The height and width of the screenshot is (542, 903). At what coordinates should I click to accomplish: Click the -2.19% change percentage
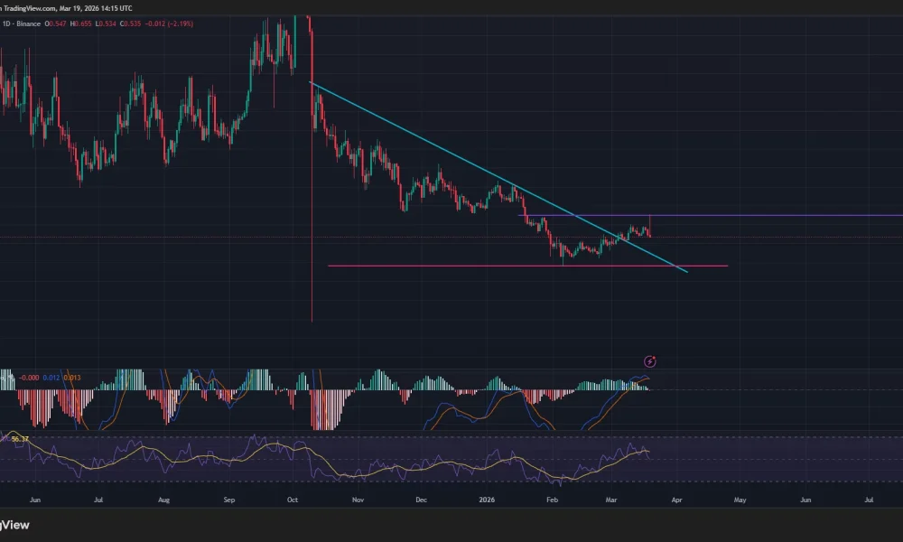point(179,23)
